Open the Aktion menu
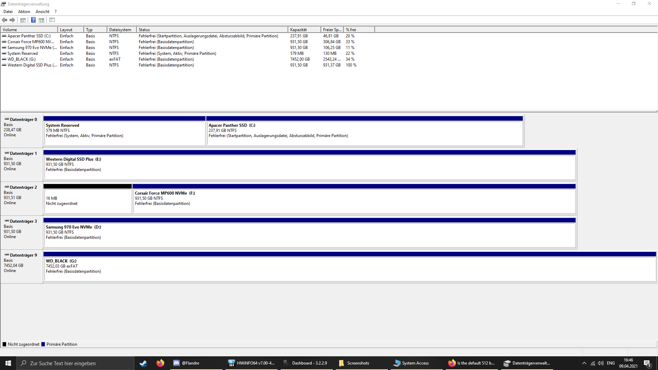 coord(24,12)
